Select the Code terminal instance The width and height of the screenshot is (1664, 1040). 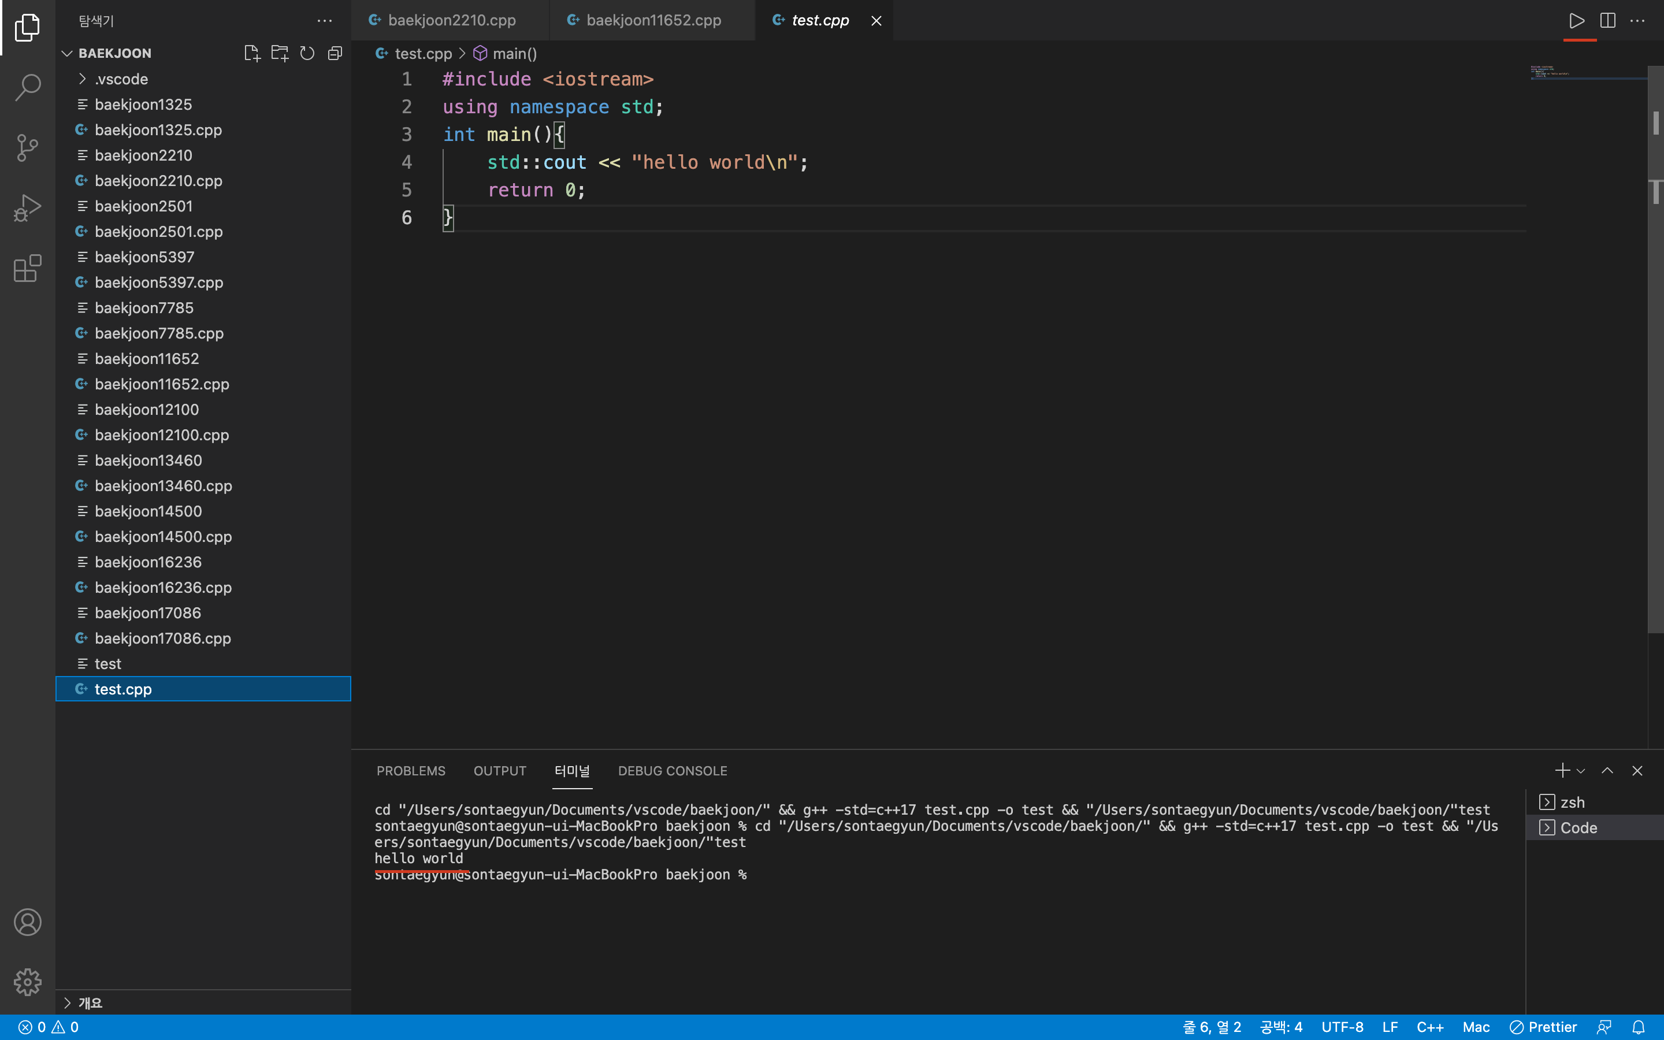tap(1595, 827)
